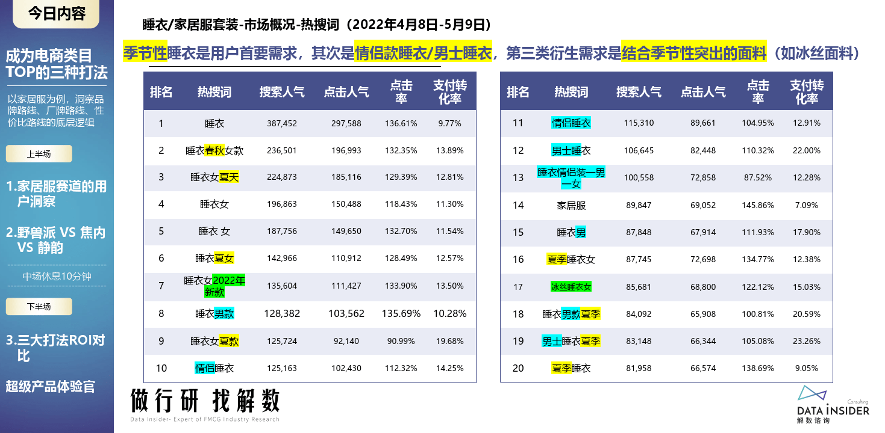Click the slide title 睡衣/家居服套装-市场概况-热搜词

(x=318, y=25)
